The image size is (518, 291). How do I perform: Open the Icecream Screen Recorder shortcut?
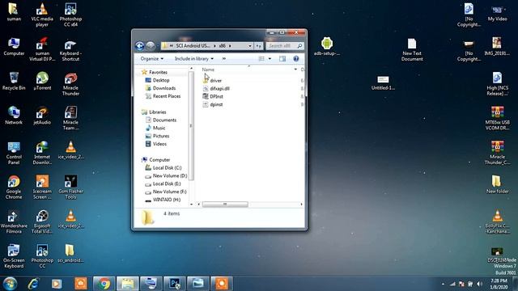42,187
